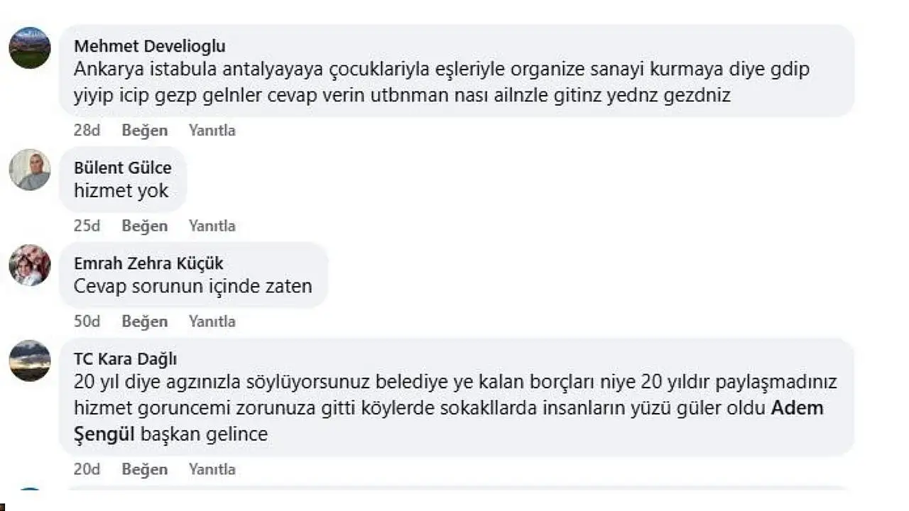The height and width of the screenshot is (511, 909).
Task: Reply to Mehmet Develioglu's comment via Yanıtla
Action: [212, 131]
